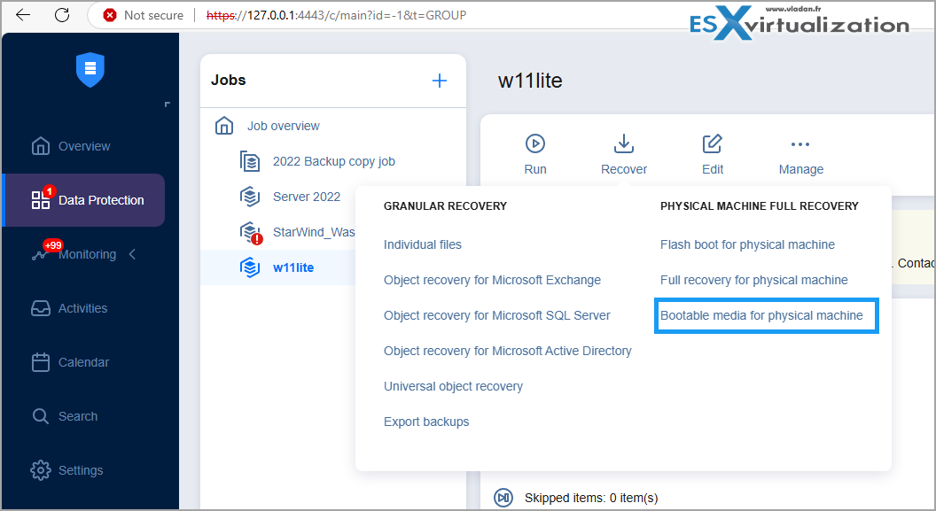Click the Recover download icon
The height and width of the screenshot is (511, 936).
tap(624, 143)
